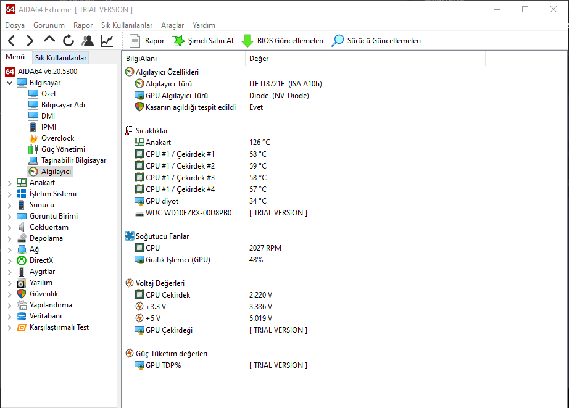This screenshot has width=569, height=408.
Task: Switch to the Sık Kullanılanlar sidebar tab
Action: [60, 58]
